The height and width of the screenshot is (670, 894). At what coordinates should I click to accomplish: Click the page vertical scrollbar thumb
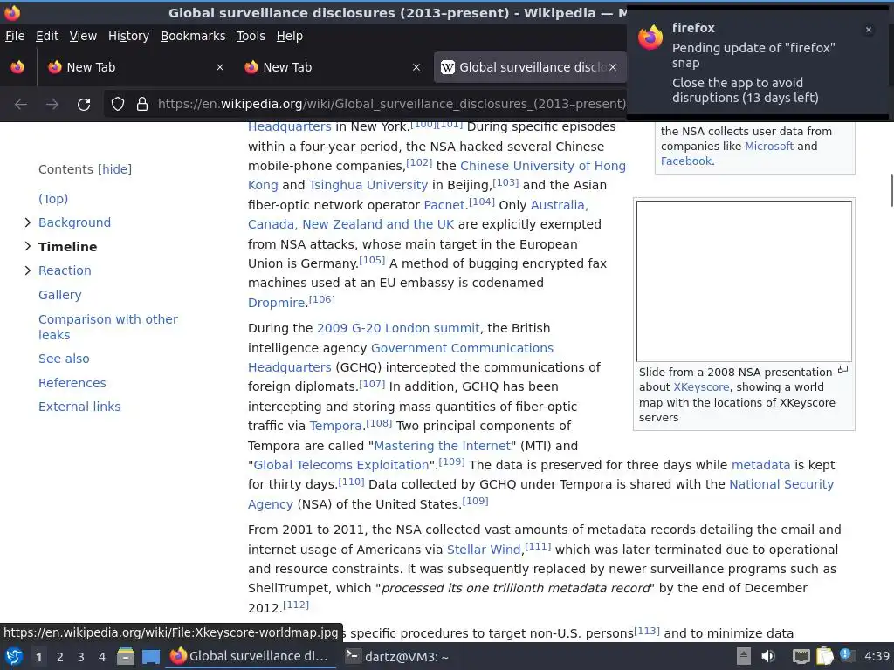coord(891,191)
